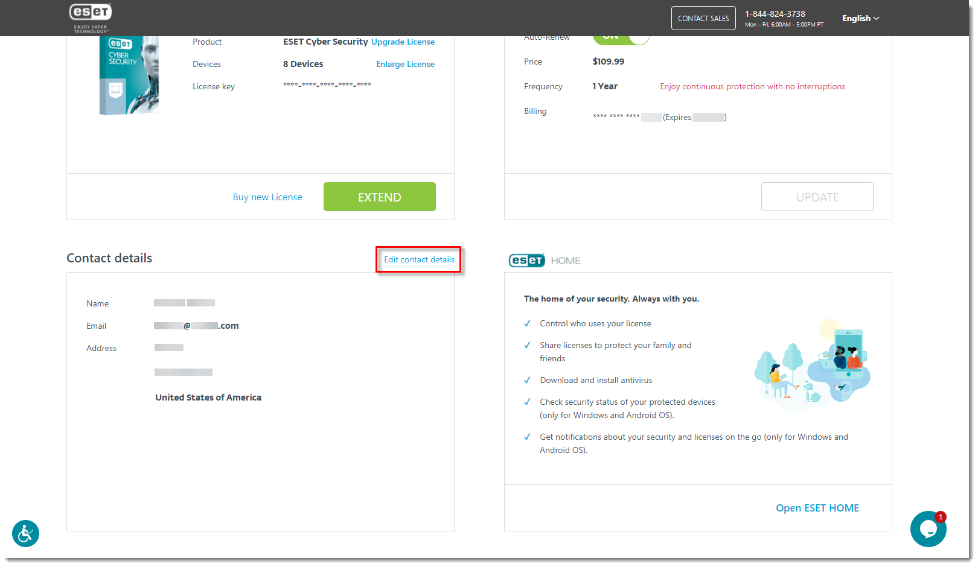Open the Upgrade License link
Screen dimensions: 978x567
[x=403, y=42]
